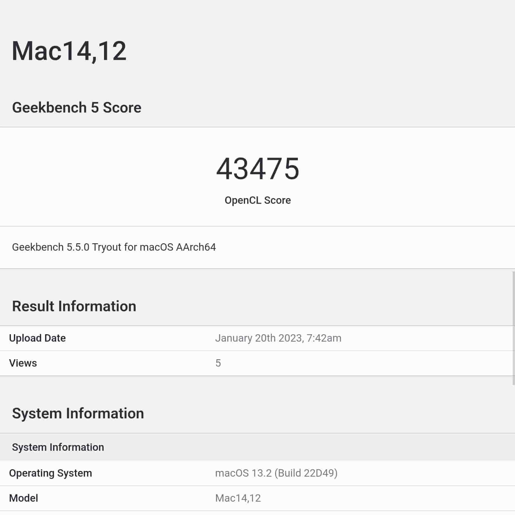515x515 pixels.
Task: Click the Geekbench 5 Score heading
Action: (76, 108)
